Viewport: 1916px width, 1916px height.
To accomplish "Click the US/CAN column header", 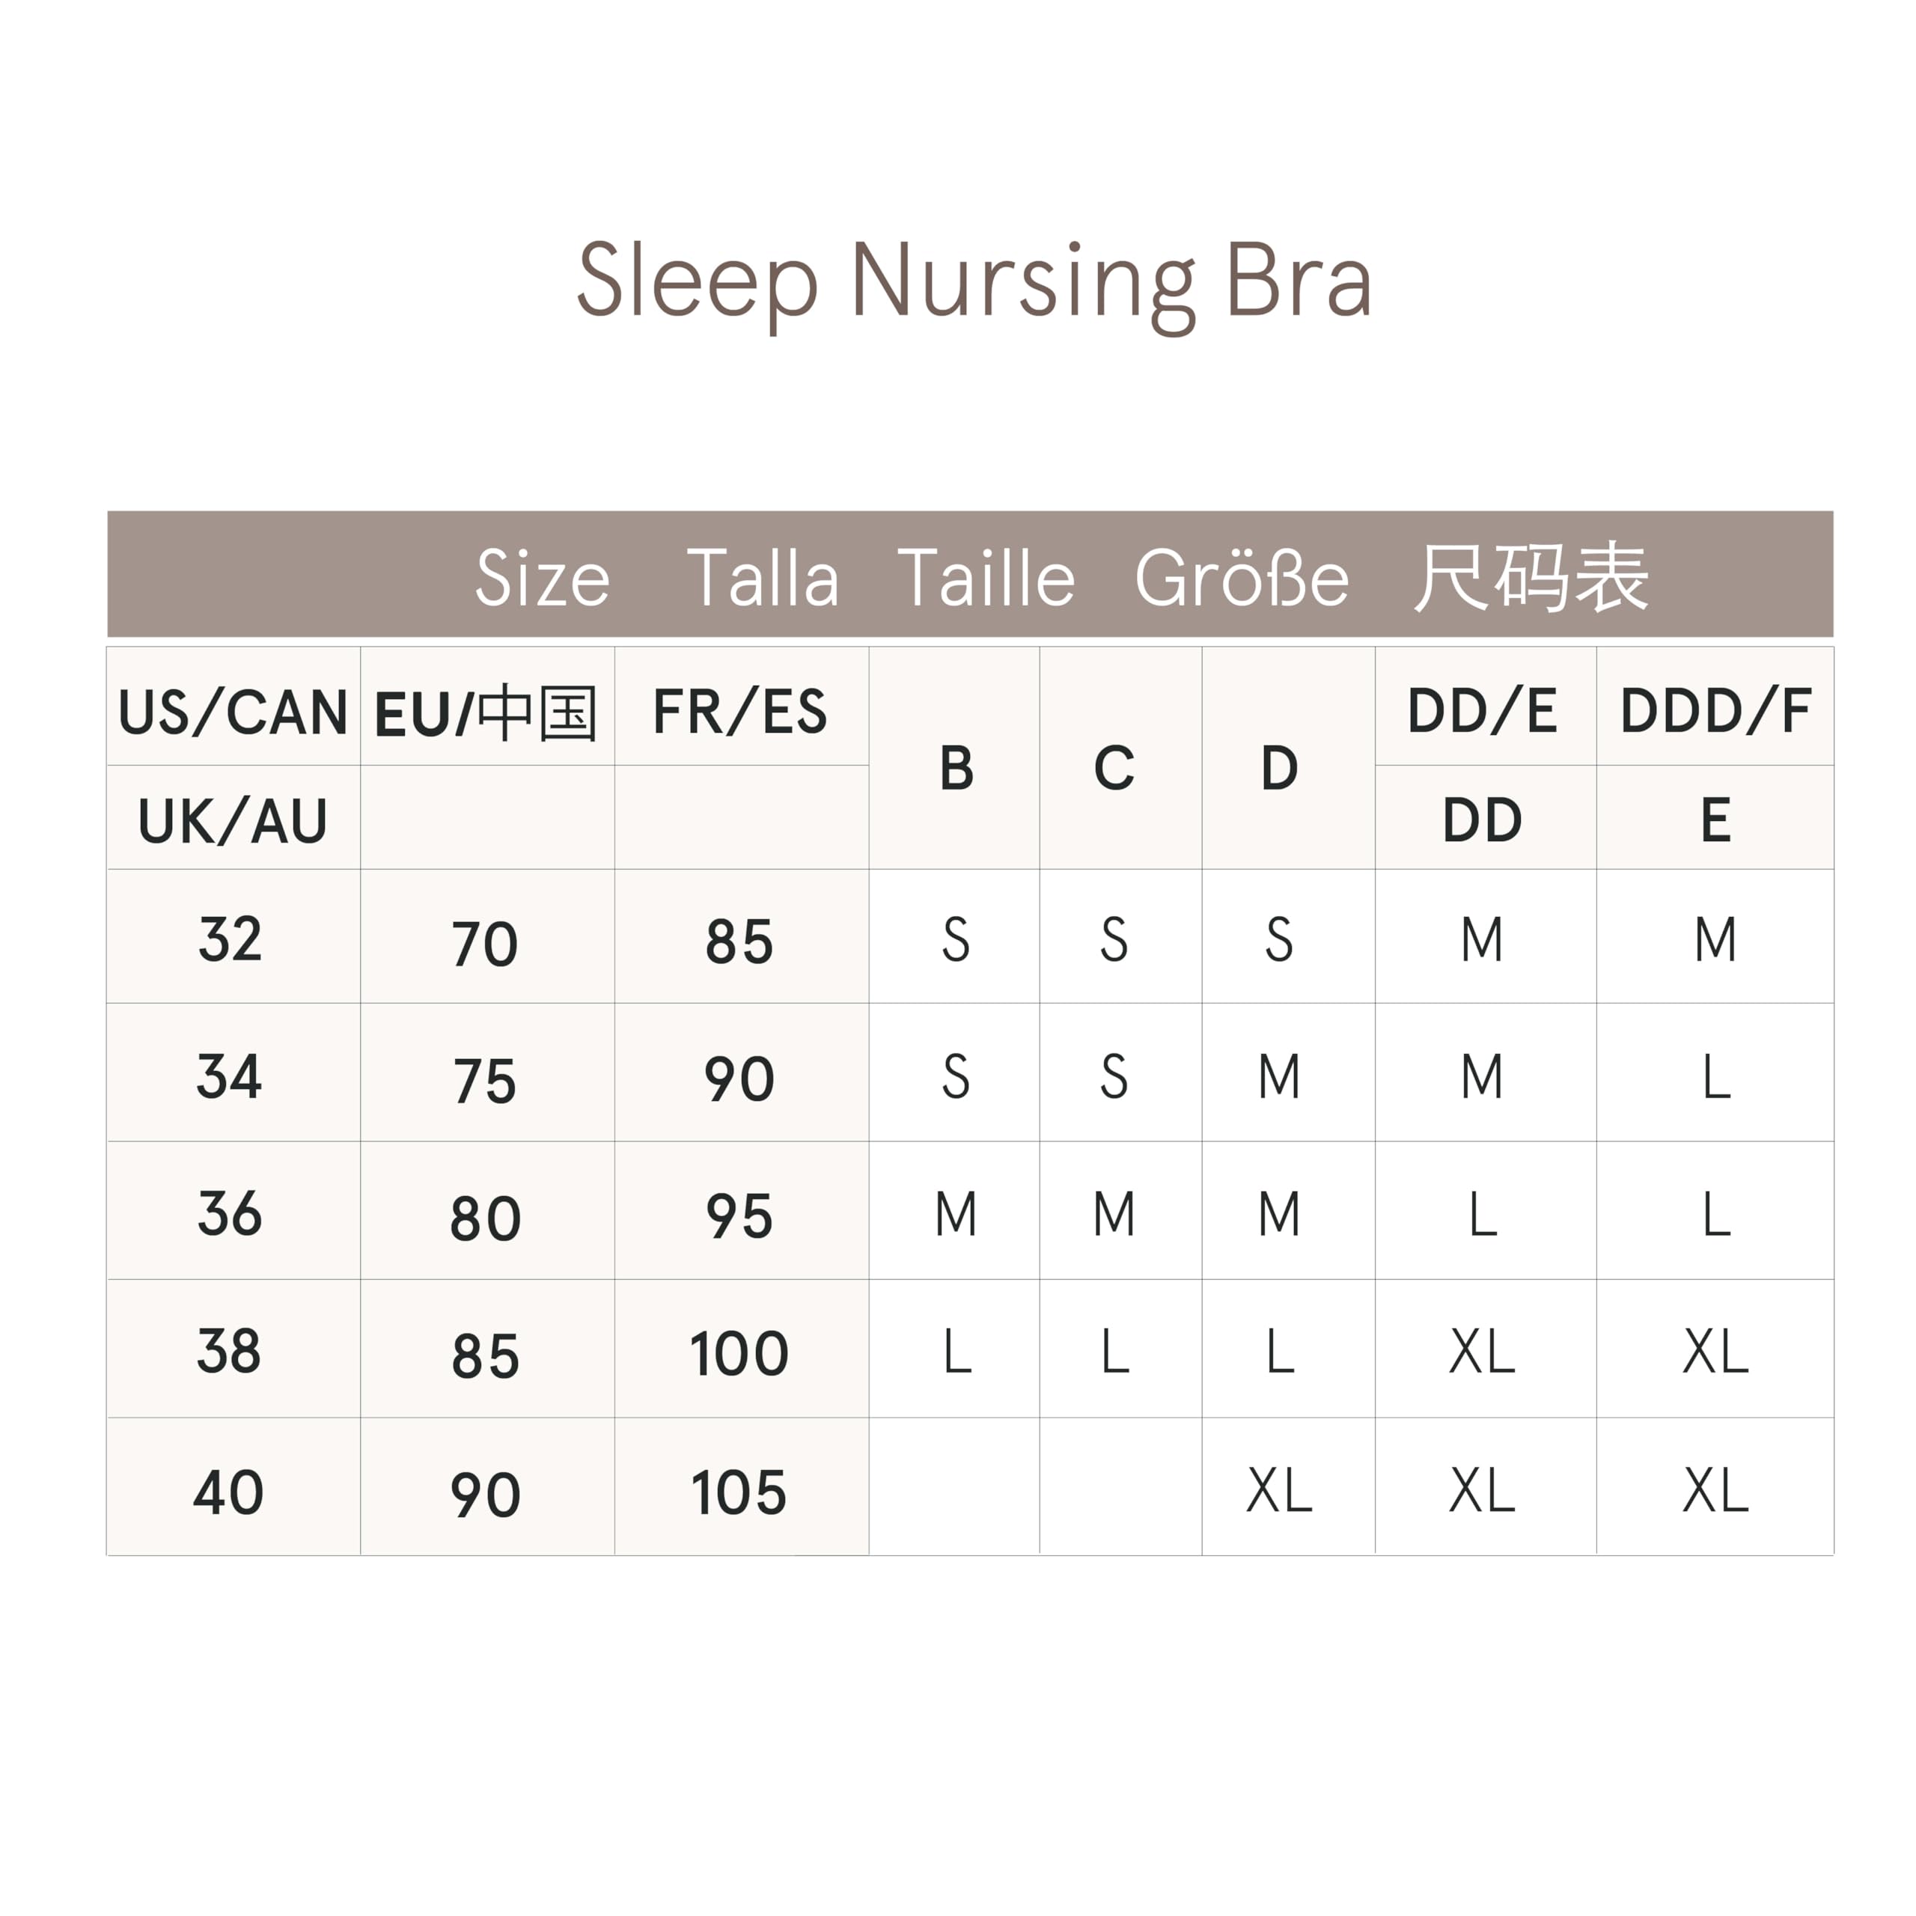I will 233,712.
